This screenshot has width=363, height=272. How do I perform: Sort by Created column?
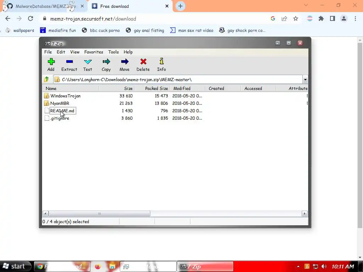tap(223, 88)
